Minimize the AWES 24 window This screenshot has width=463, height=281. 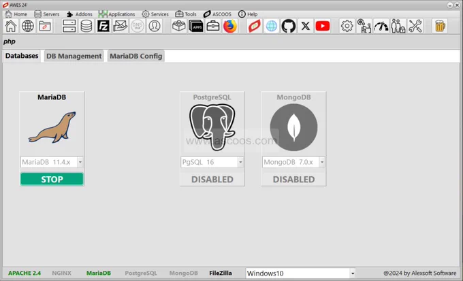tap(450, 5)
